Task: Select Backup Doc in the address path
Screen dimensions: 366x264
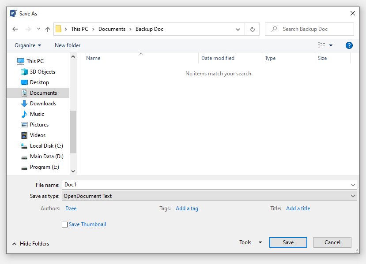Action: point(149,29)
